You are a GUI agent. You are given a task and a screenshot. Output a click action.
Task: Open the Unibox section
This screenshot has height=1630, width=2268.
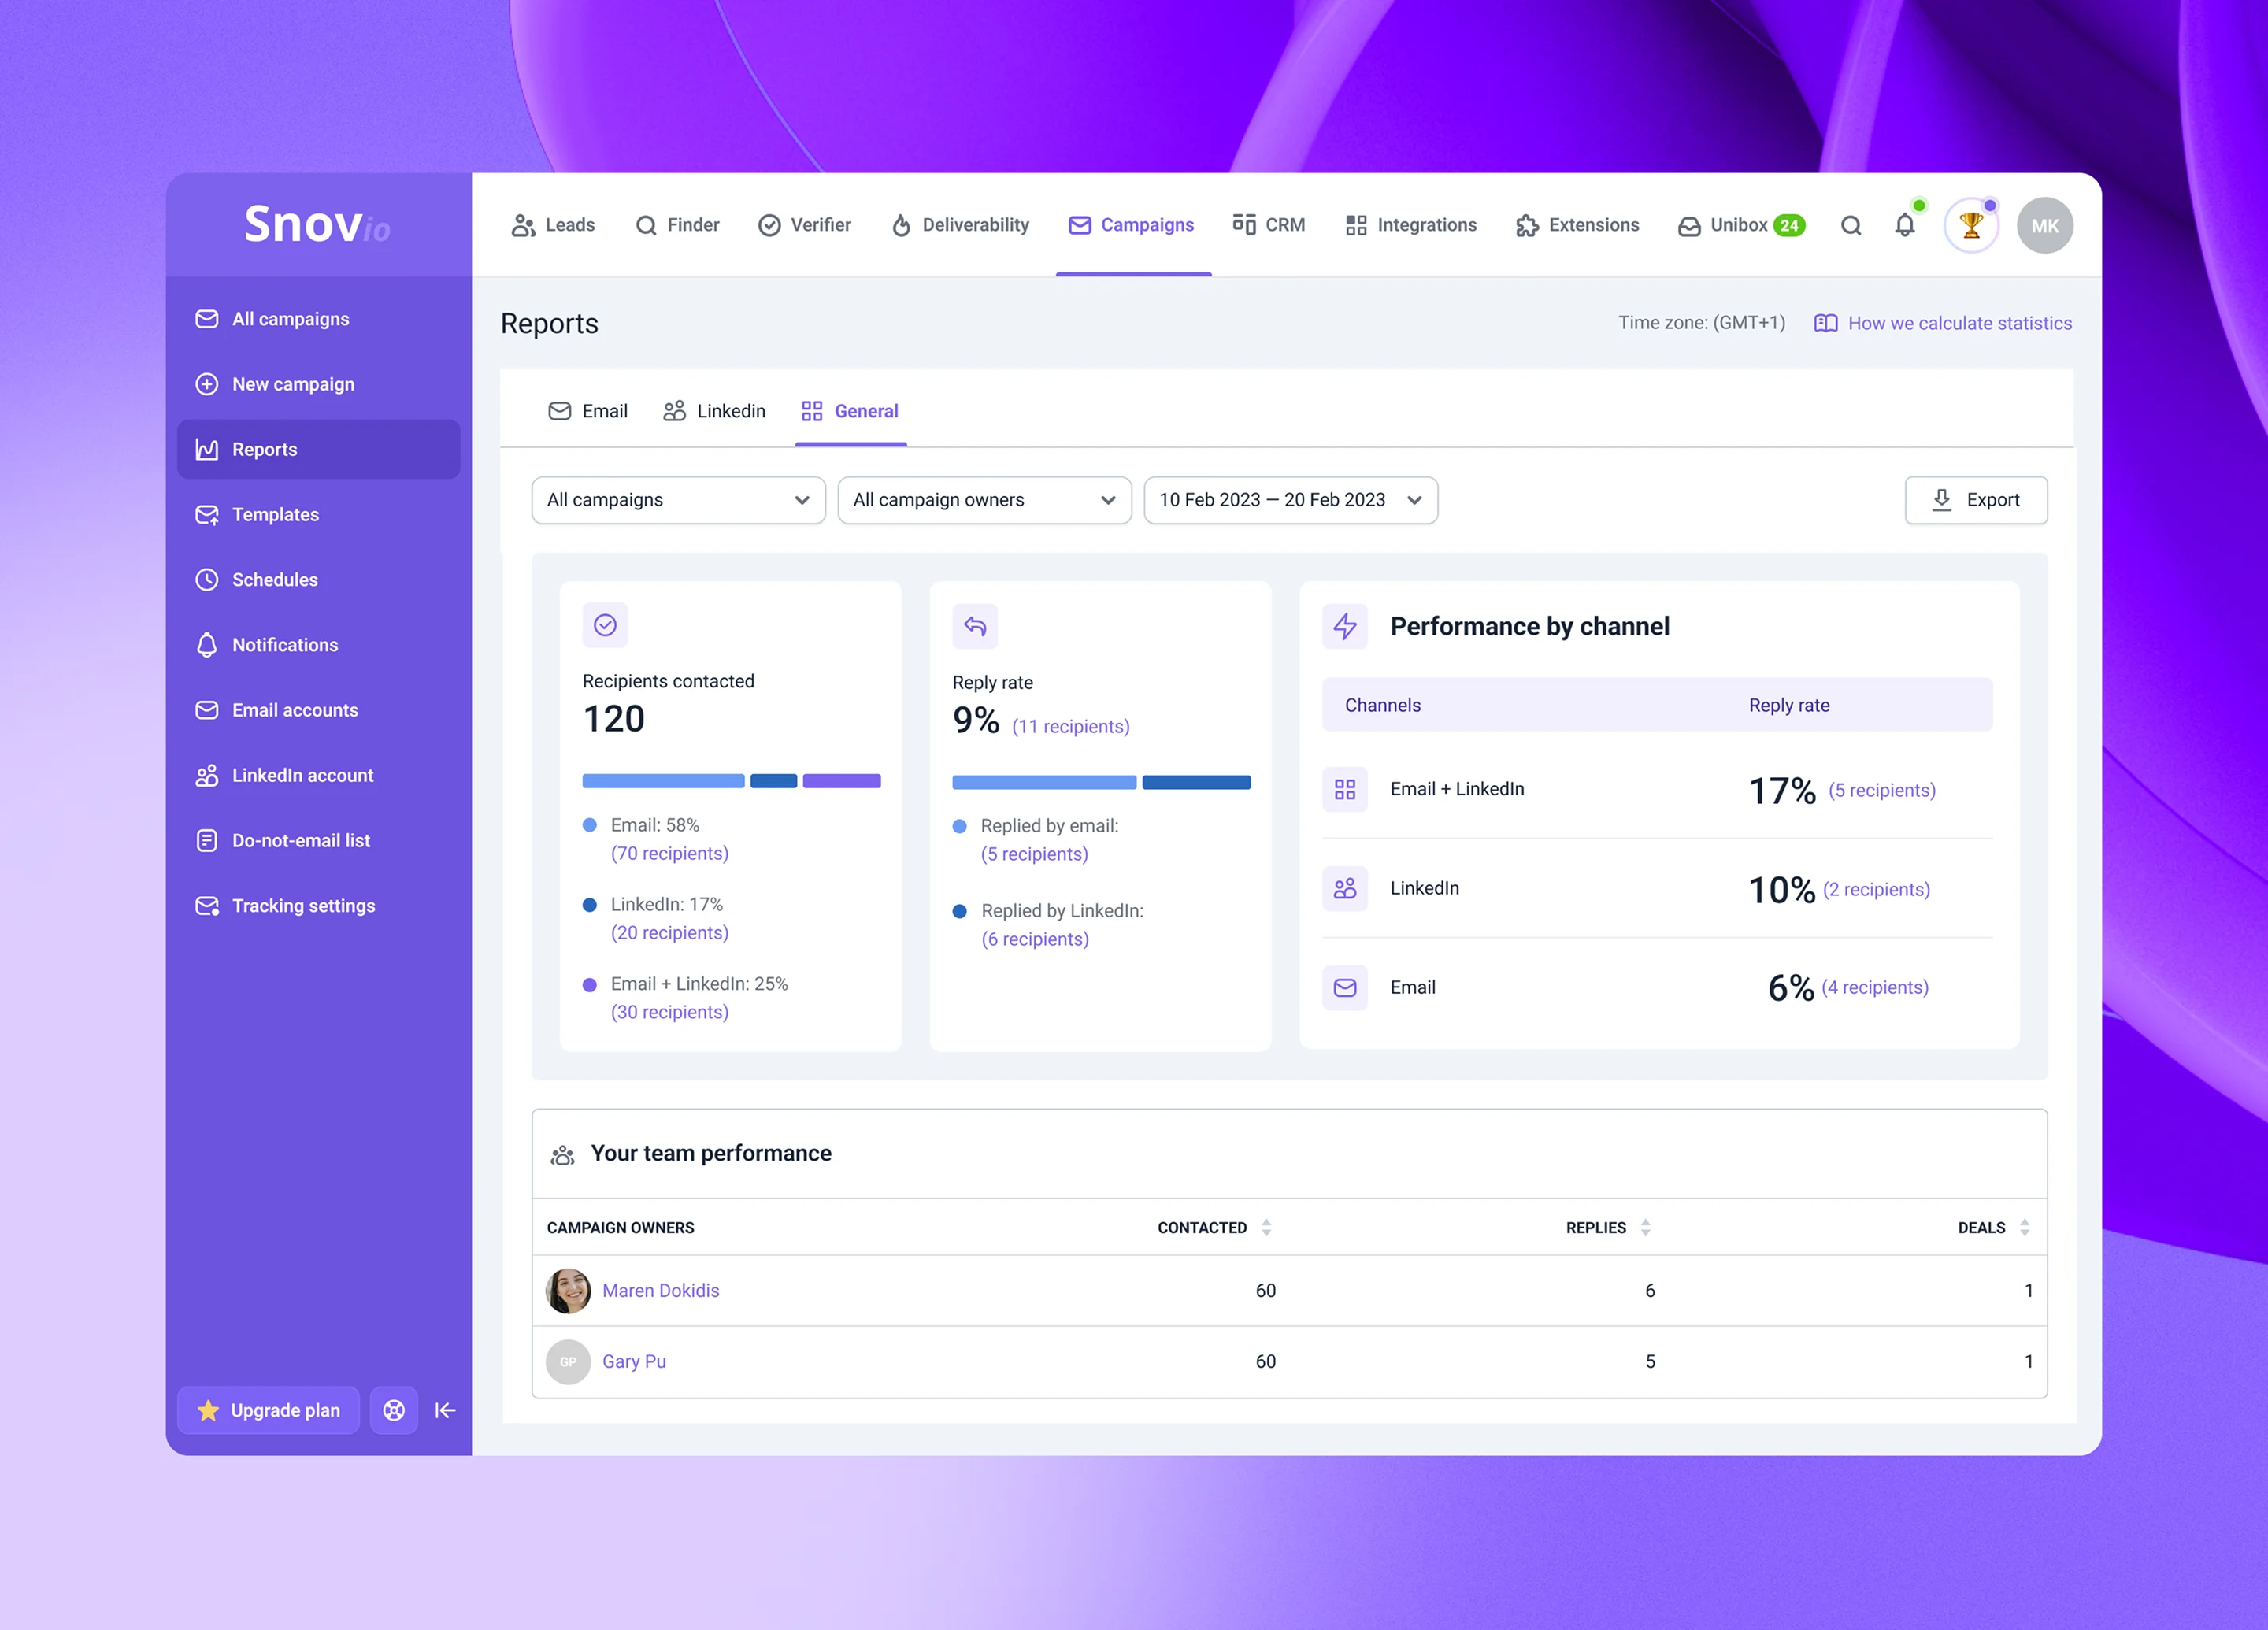pos(1740,225)
